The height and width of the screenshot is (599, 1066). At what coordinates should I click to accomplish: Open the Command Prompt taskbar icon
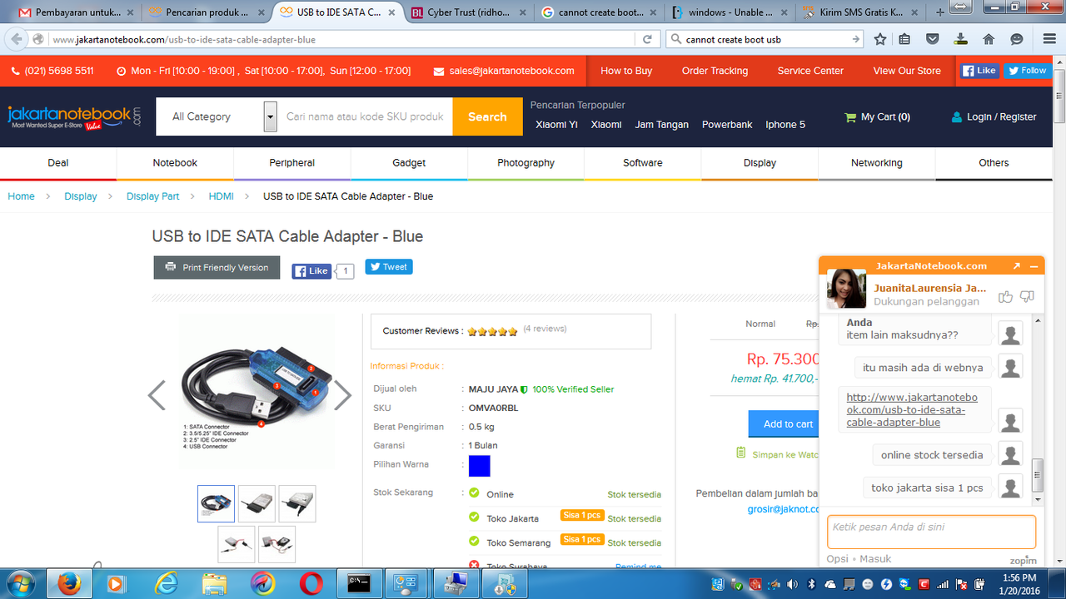point(359,583)
